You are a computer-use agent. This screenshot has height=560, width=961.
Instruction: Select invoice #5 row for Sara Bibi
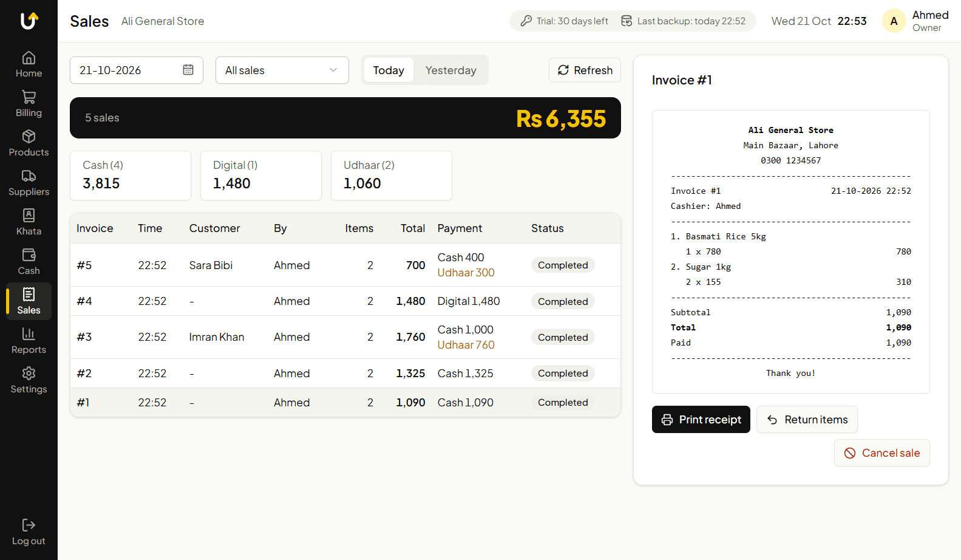[x=345, y=265]
